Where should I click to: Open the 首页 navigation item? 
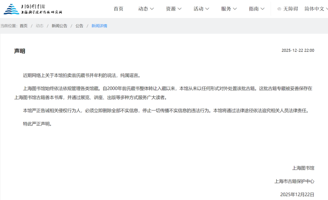pyautogui.click(x=118, y=9)
